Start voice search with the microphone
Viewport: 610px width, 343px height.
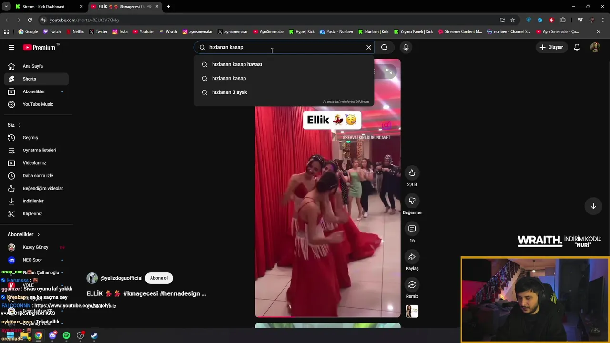[406, 47]
